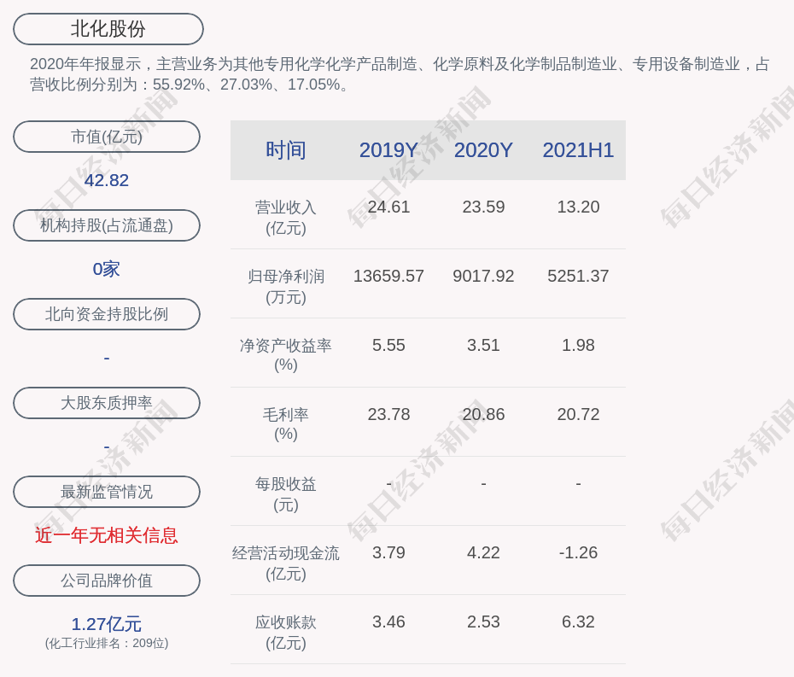Select gross margin value 20.72
The width and height of the screenshot is (794, 677).
pos(578,415)
